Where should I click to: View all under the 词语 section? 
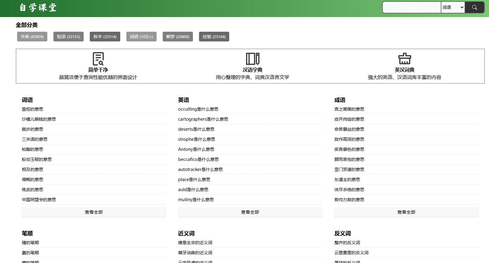(x=94, y=212)
